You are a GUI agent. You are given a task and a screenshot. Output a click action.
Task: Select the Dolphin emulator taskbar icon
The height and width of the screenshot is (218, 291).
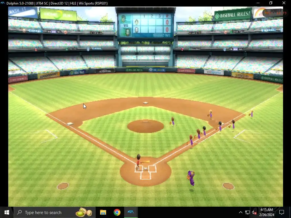pyautogui.click(x=131, y=212)
